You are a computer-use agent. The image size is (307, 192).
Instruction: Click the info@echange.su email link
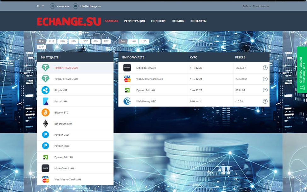pos(90,6)
